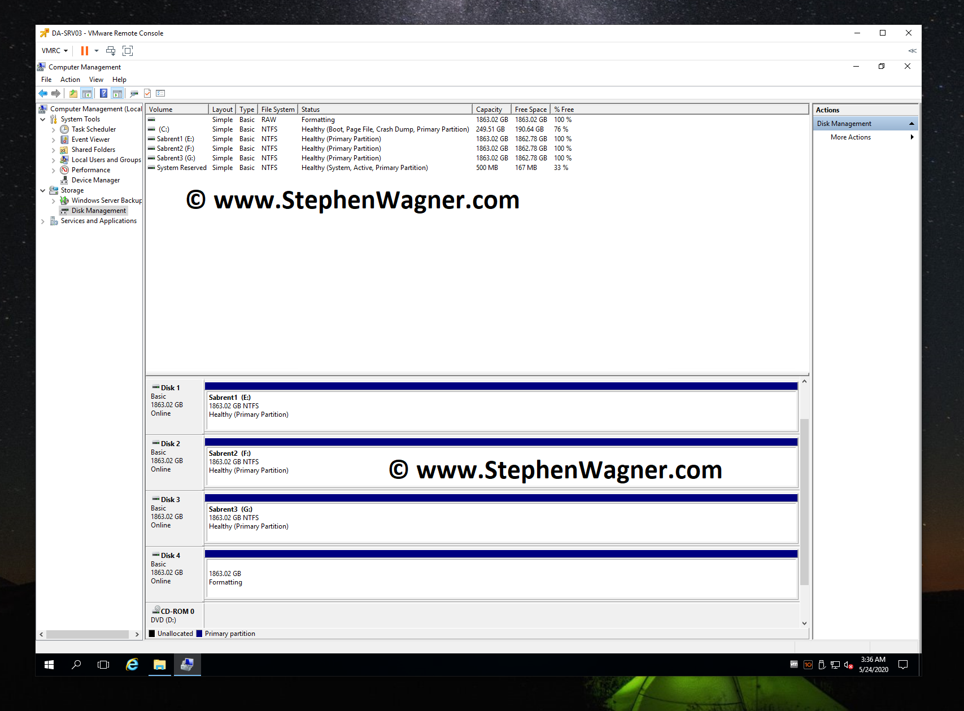Expand the Windows Server Backup node
The width and height of the screenshot is (964, 711).
tap(54, 201)
